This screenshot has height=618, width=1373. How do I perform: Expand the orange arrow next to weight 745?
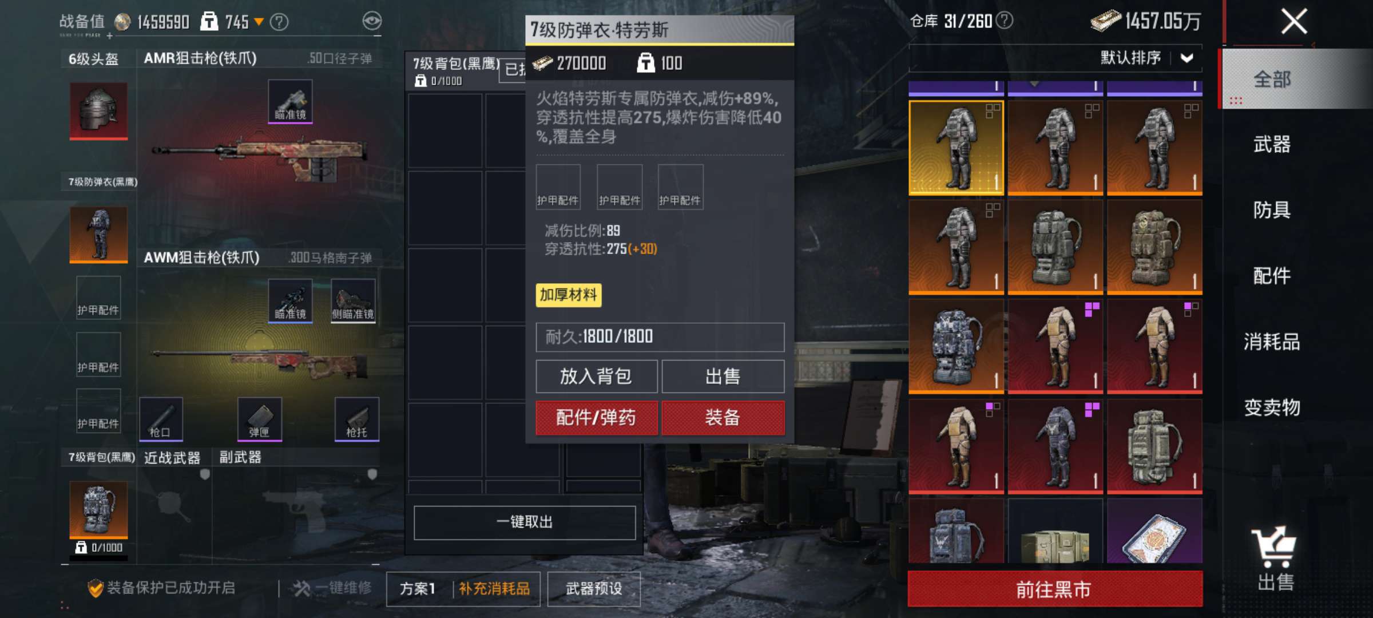coord(259,22)
